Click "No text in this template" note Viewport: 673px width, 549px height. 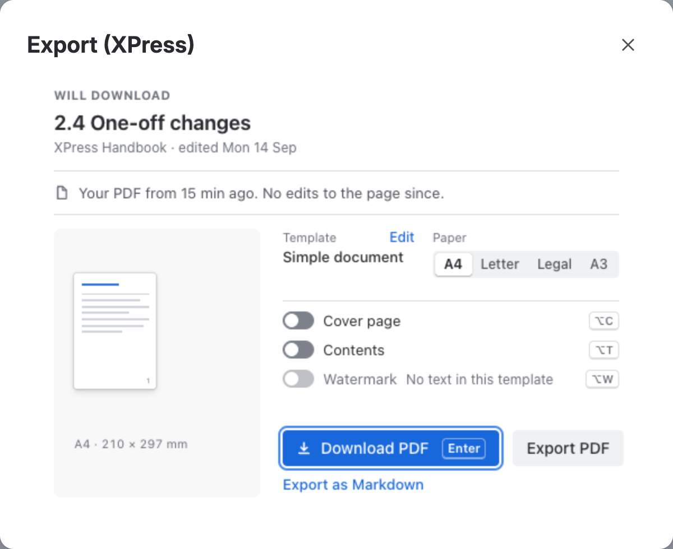click(480, 379)
